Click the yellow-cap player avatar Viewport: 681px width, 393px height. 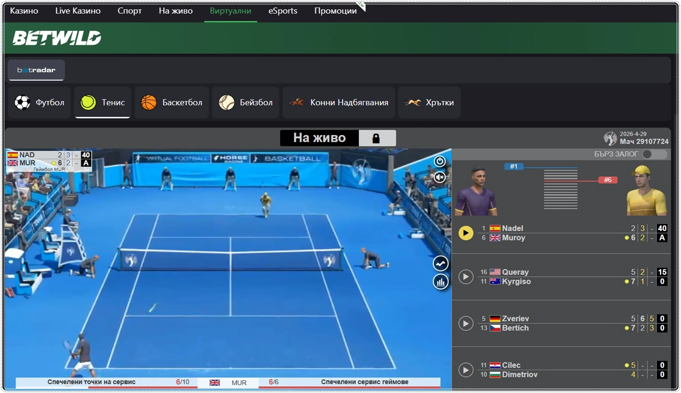point(646,191)
